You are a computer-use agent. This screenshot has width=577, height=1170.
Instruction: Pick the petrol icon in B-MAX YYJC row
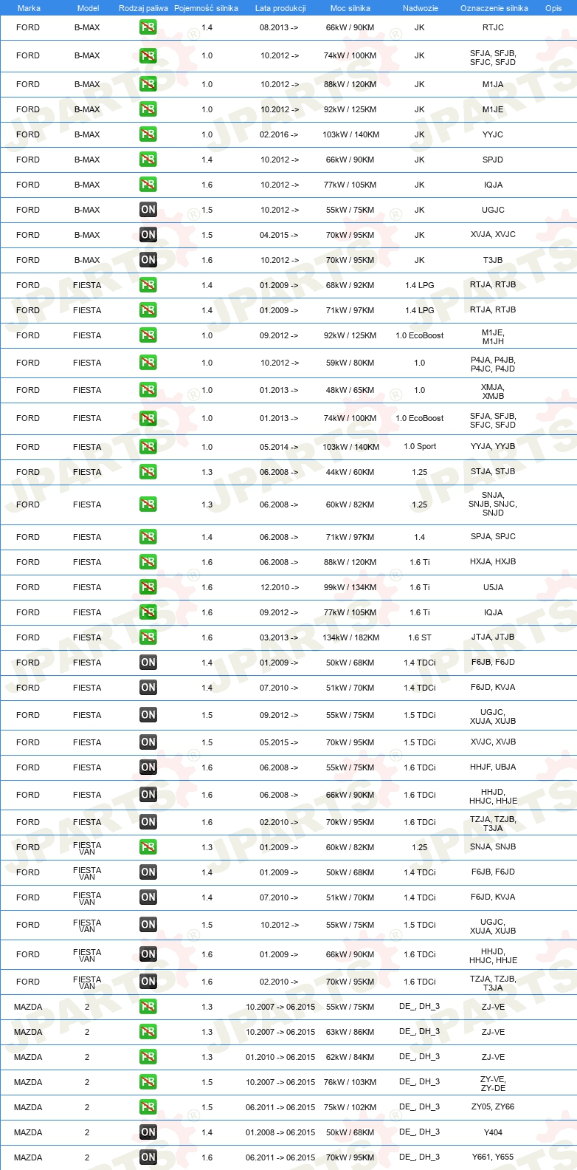(148, 134)
